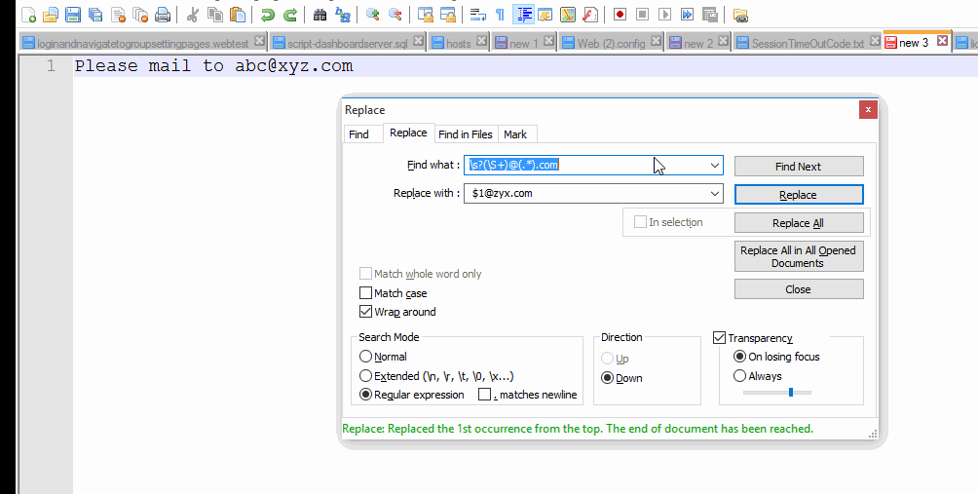Click the Save toolbar icon
This screenshot has height=494, width=978.
click(73, 15)
